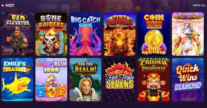Play the Coin Win game
This screenshot has height=108, width=207.
pos(154,34)
